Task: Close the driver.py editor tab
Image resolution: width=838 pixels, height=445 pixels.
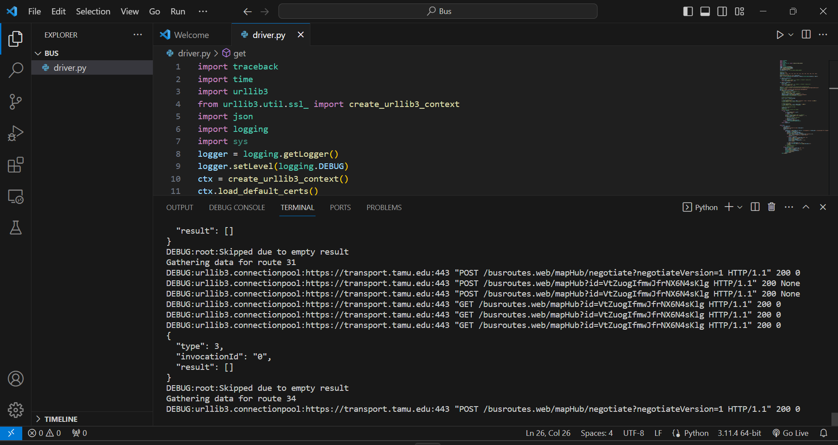Action: 301,34
